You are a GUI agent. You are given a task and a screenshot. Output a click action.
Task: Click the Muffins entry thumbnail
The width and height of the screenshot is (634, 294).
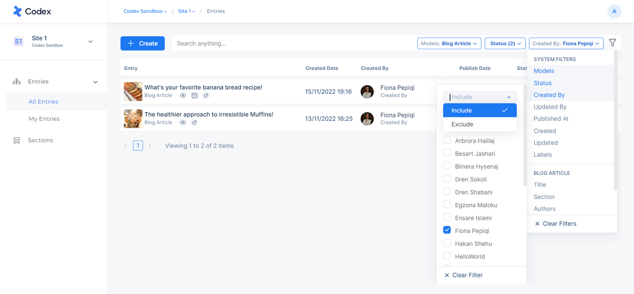[133, 119]
